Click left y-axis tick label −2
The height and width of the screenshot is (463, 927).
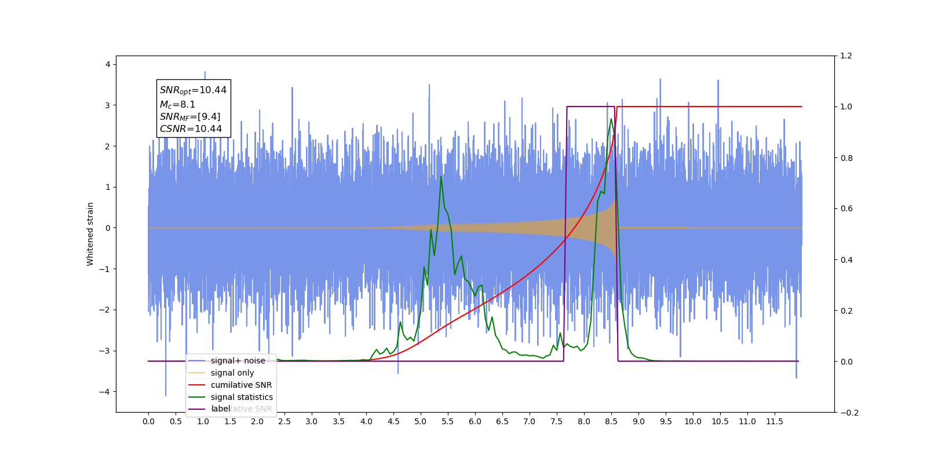coord(104,310)
